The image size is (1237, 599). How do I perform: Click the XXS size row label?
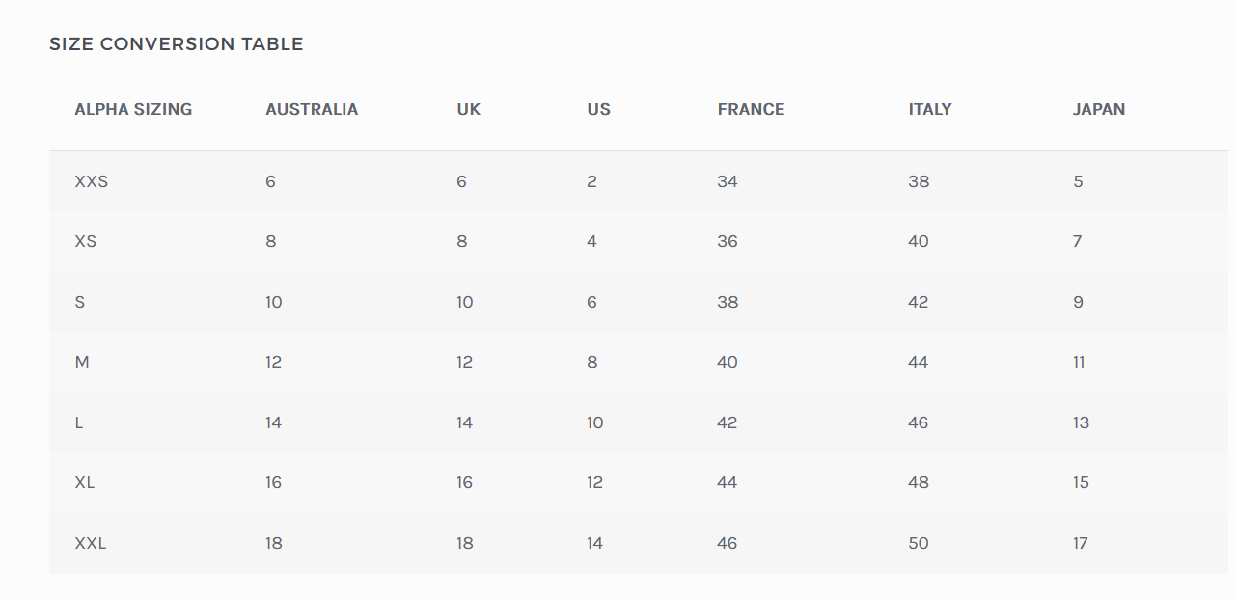pyautogui.click(x=92, y=181)
